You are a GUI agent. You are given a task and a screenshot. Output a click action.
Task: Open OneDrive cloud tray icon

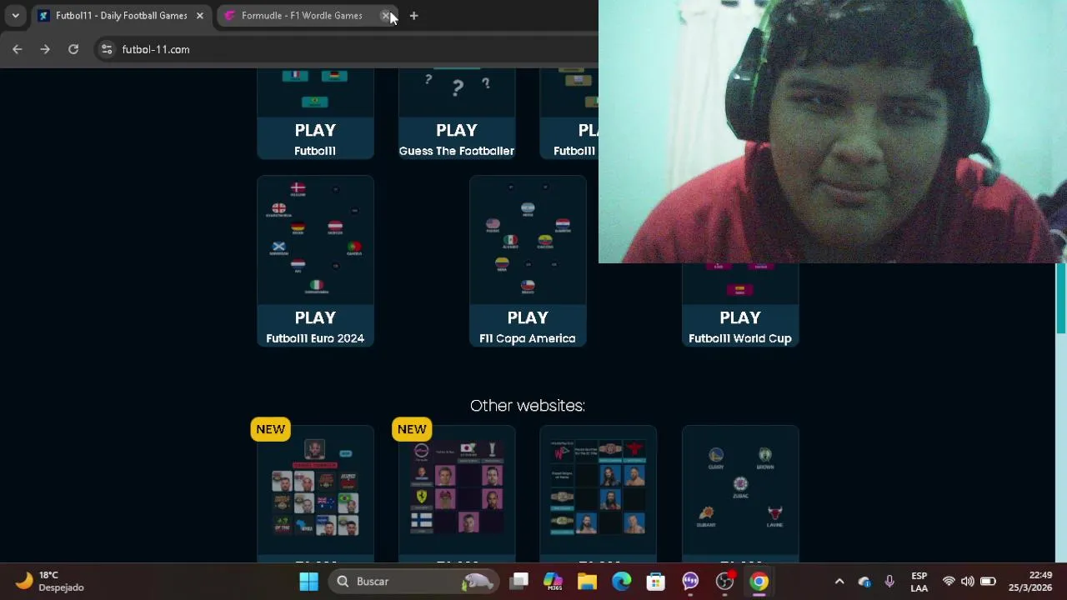coord(864,582)
